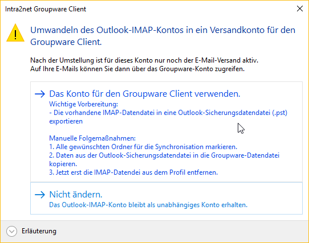Click the yellow warning triangle icon
The image size is (309, 243).
pos(15,33)
